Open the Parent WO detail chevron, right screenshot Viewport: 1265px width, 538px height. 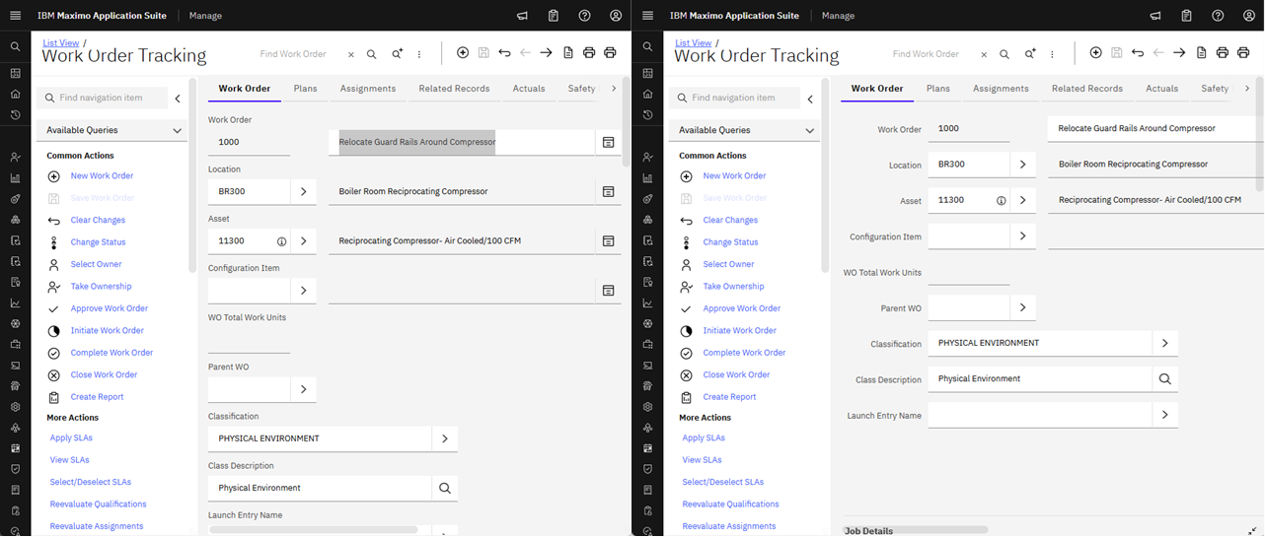1022,307
